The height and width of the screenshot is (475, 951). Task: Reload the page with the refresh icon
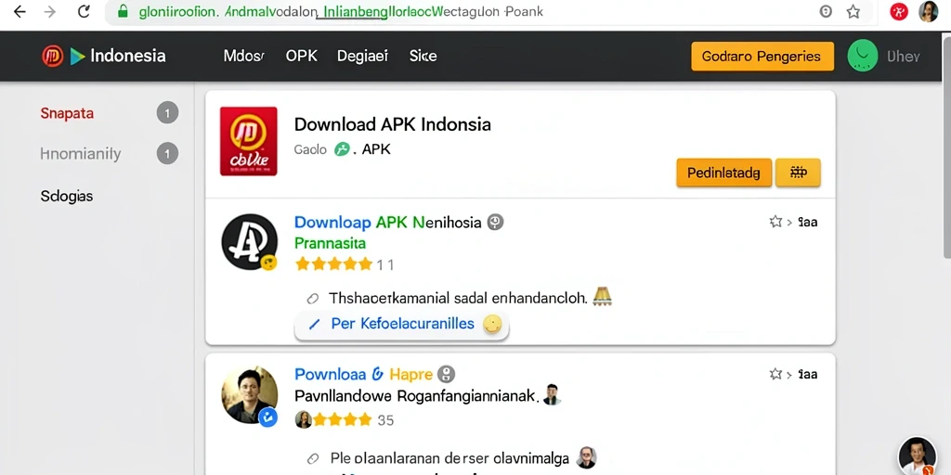84,11
